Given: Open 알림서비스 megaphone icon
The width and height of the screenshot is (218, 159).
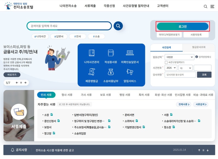Looking at the screenshot, I should pos(130,72).
